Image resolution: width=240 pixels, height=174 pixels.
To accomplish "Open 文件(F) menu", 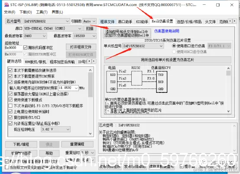I will 10,12.
